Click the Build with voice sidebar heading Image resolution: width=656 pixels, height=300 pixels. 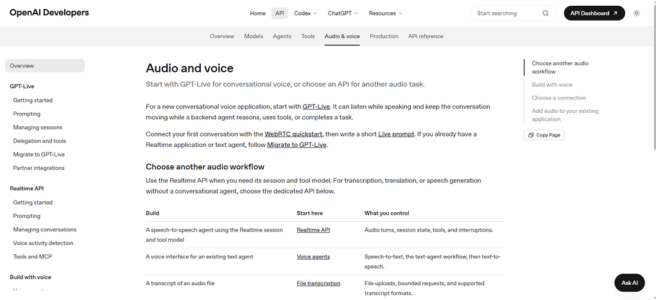click(31, 277)
